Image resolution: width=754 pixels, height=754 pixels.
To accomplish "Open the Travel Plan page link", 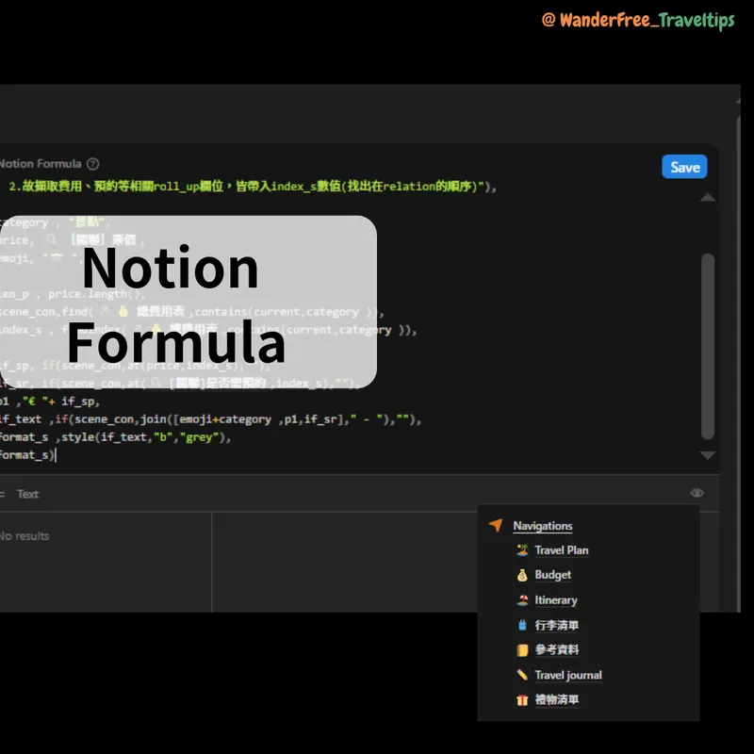I will pyautogui.click(x=561, y=550).
